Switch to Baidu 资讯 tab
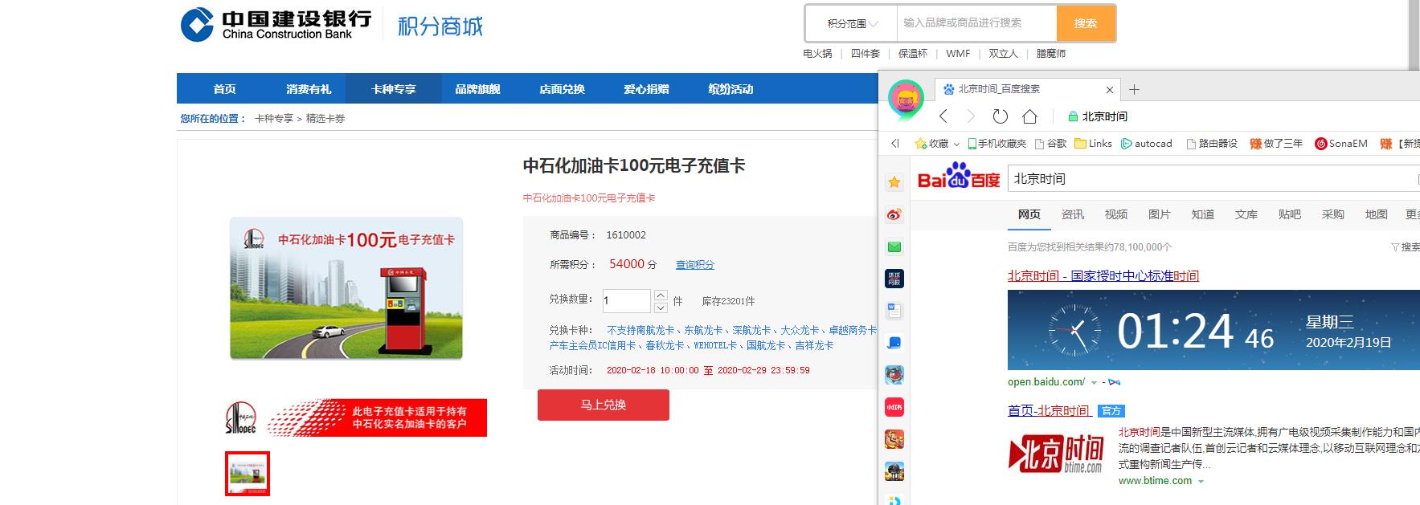The width and height of the screenshot is (1420, 505). (1073, 214)
